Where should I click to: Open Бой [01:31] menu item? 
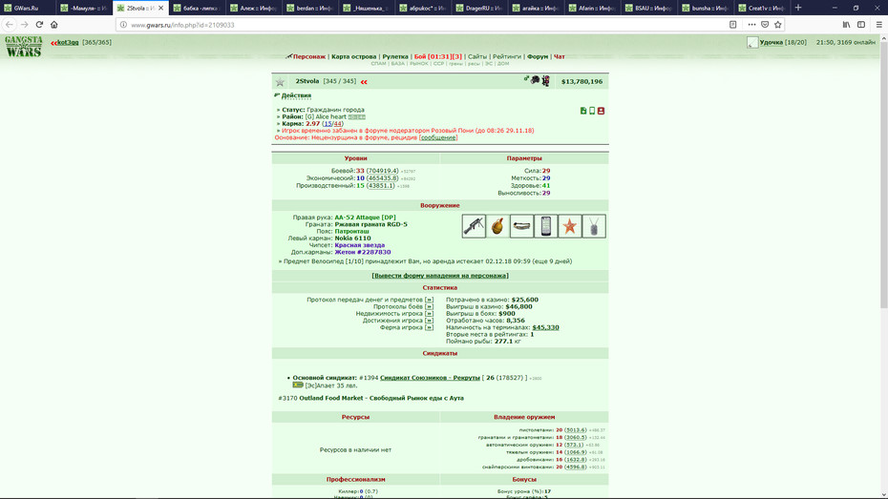click(437, 56)
